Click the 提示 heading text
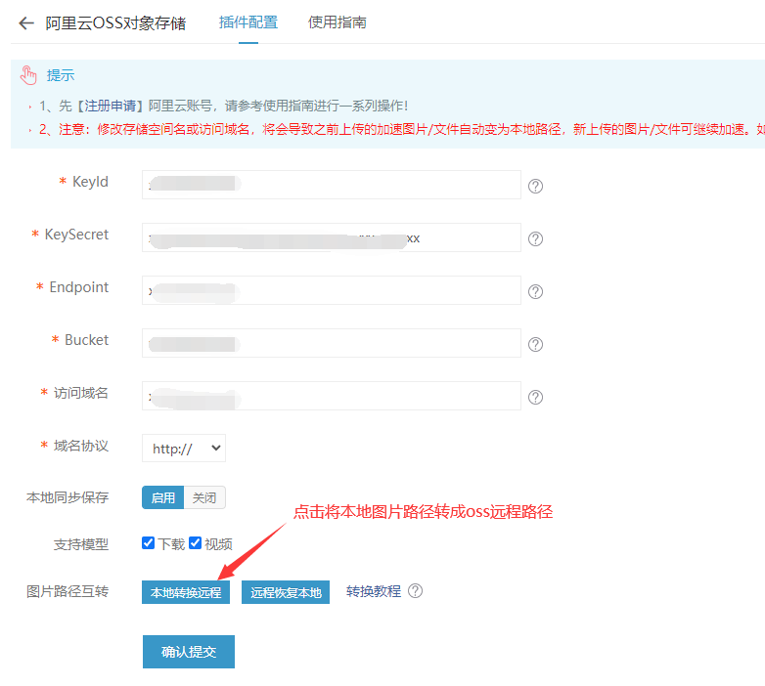This screenshot has height=686, width=765. 61,75
